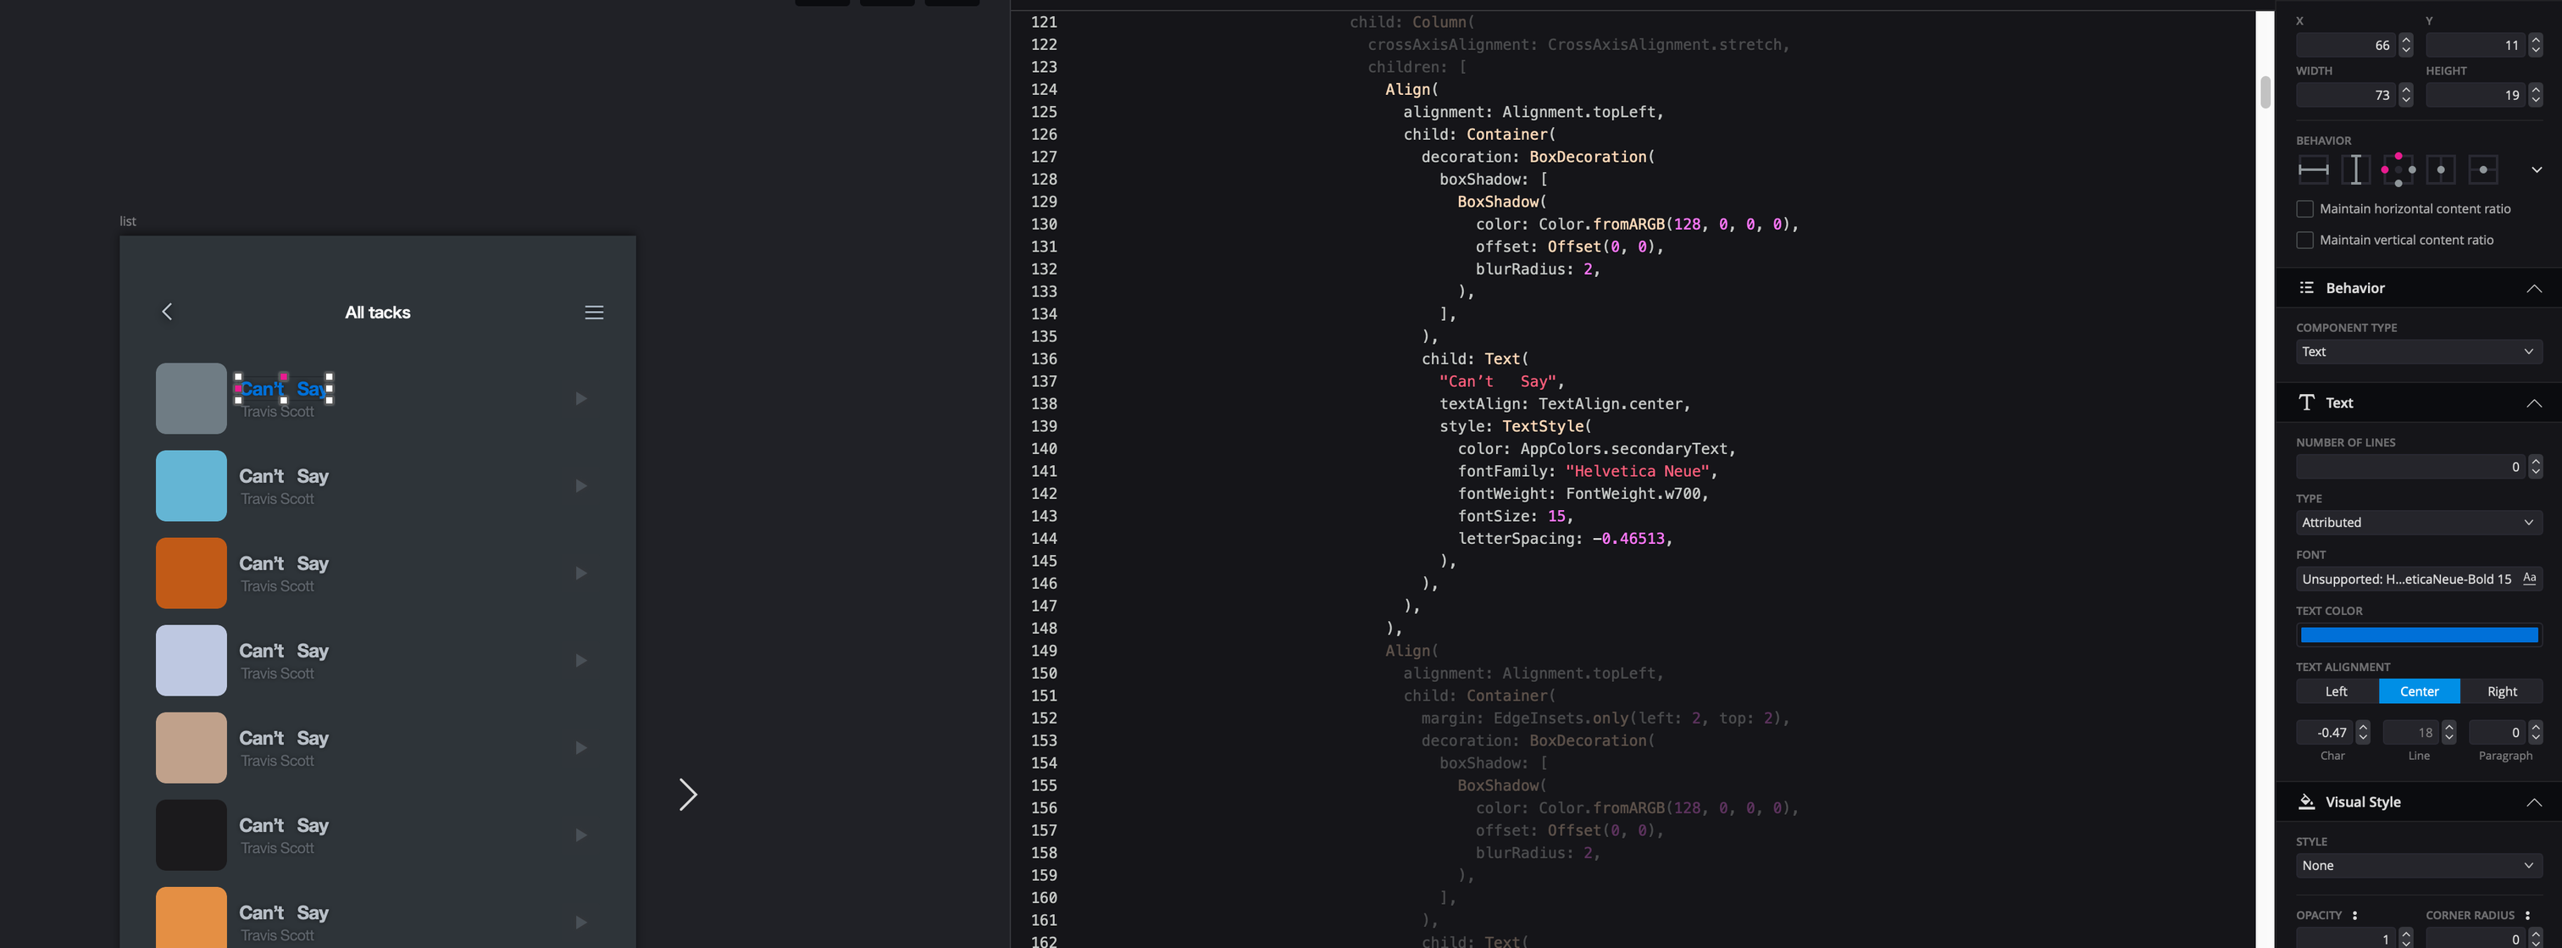This screenshot has height=948, width=2562.
Task: Select the center horizontally behavior icon
Action: coord(2440,170)
